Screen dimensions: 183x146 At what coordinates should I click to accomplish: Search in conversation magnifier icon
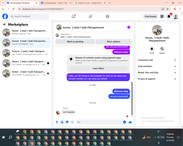click(162, 49)
